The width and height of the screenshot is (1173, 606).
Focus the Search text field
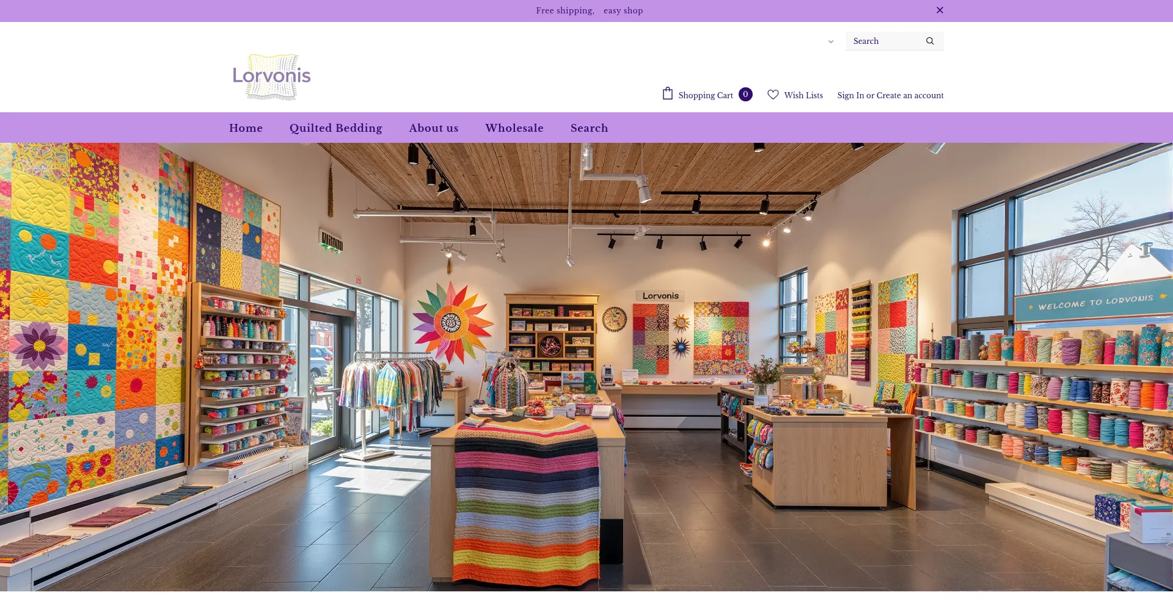(x=886, y=41)
